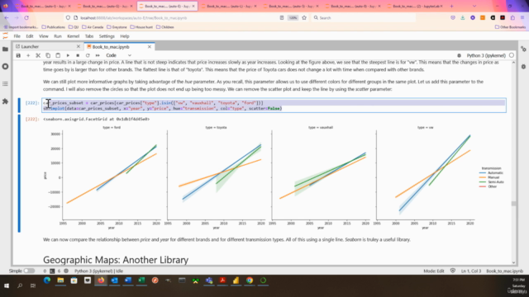Image resolution: width=529 pixels, height=297 pixels.
Task: Open Other Bookmarks folder
Action: [x=510, y=27]
